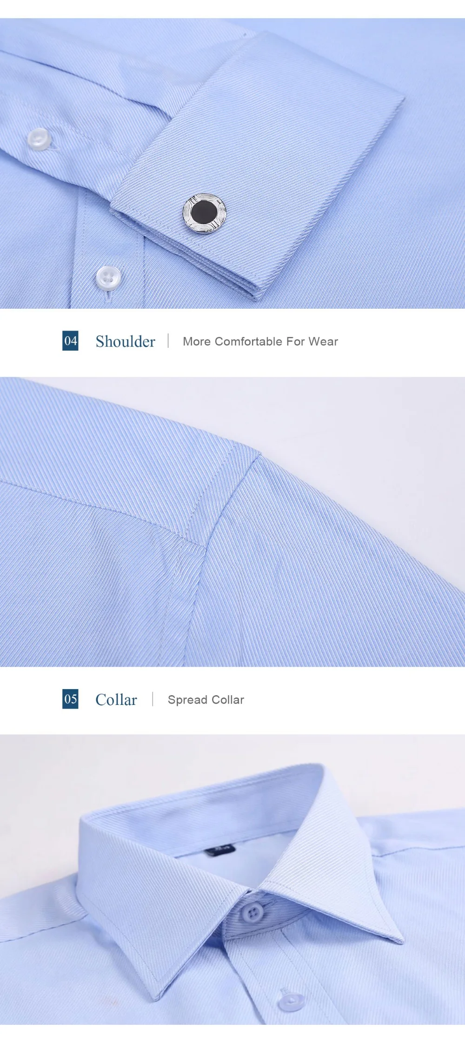Click the More Comfortable For Wear text
This screenshot has width=465, height=1043.
(260, 341)
